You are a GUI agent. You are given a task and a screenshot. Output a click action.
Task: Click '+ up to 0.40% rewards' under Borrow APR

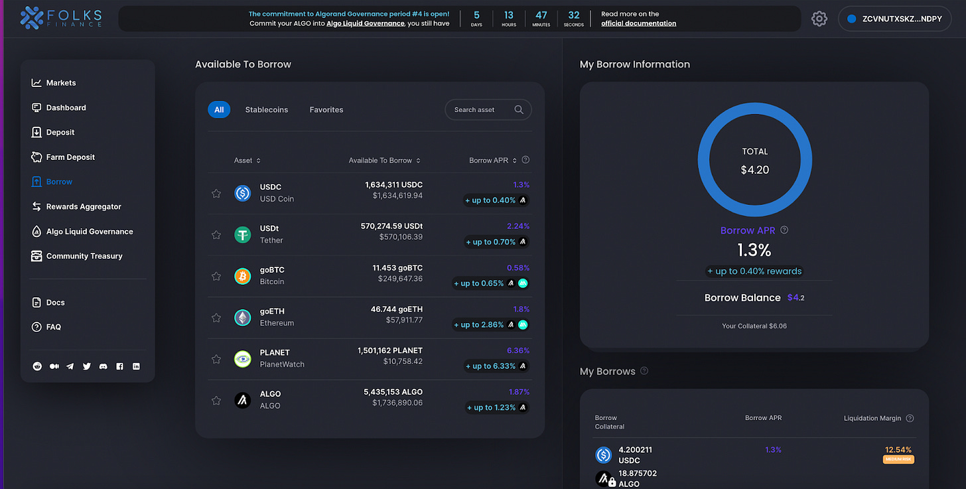pyautogui.click(x=754, y=271)
